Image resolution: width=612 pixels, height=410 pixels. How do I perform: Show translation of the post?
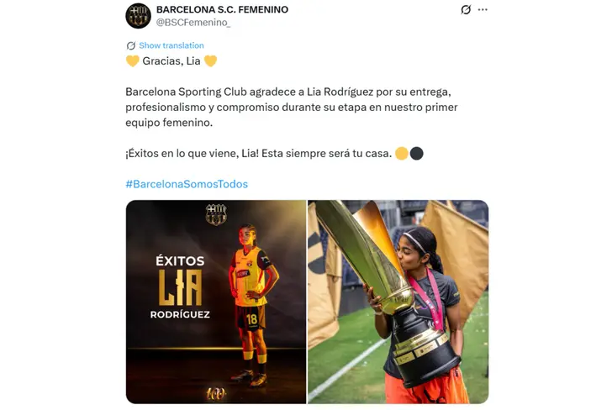coord(171,45)
